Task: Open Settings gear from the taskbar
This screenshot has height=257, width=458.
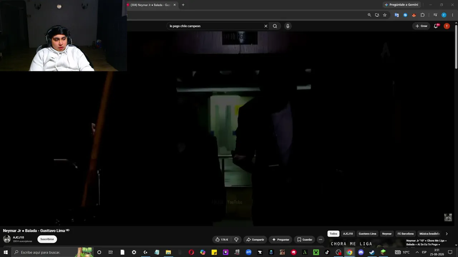Action: 134,252
